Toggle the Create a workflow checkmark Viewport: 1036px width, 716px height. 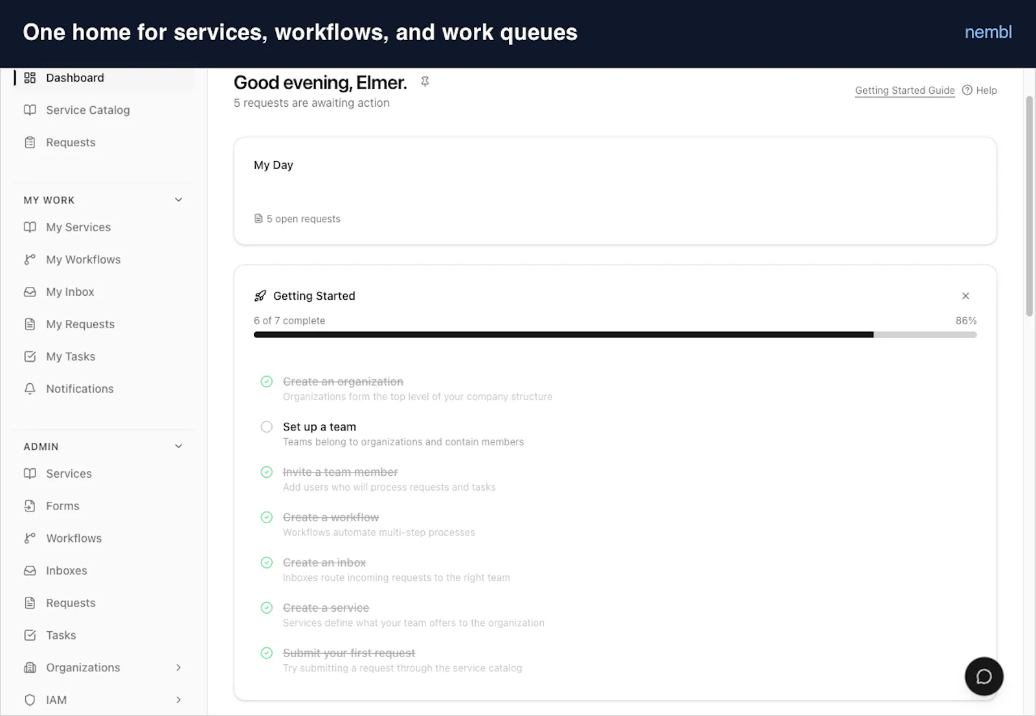click(267, 517)
